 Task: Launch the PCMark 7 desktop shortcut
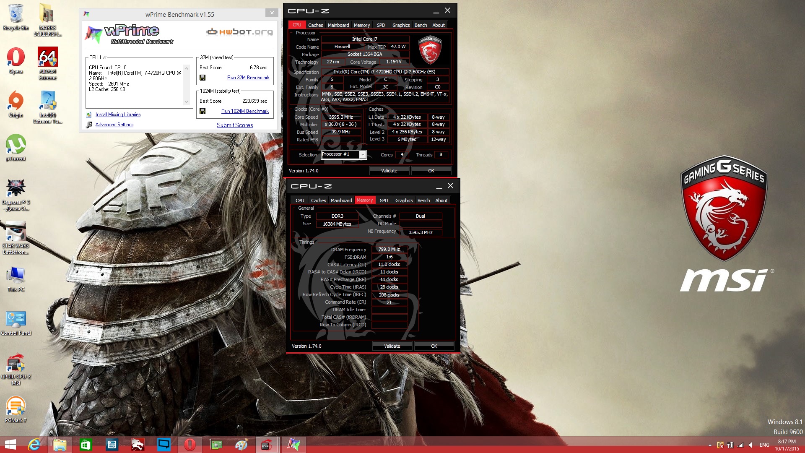pos(16,409)
